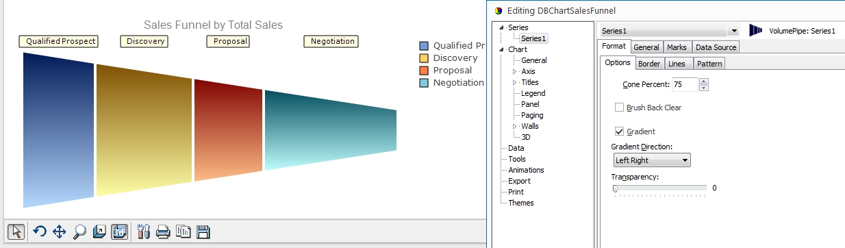Open the Data Source tab

[x=716, y=47]
